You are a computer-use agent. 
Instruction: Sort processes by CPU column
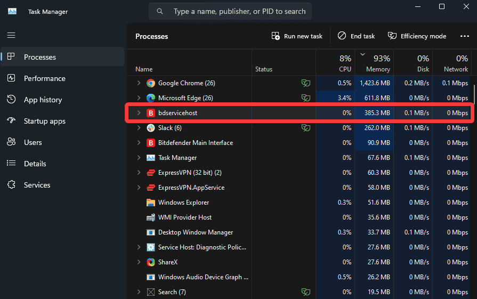tap(335, 63)
